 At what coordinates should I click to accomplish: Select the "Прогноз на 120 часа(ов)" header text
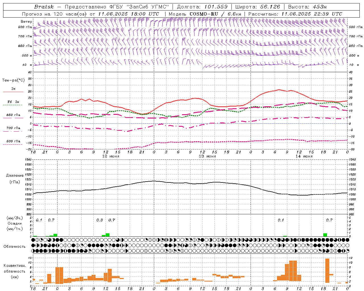[x=55, y=14]
